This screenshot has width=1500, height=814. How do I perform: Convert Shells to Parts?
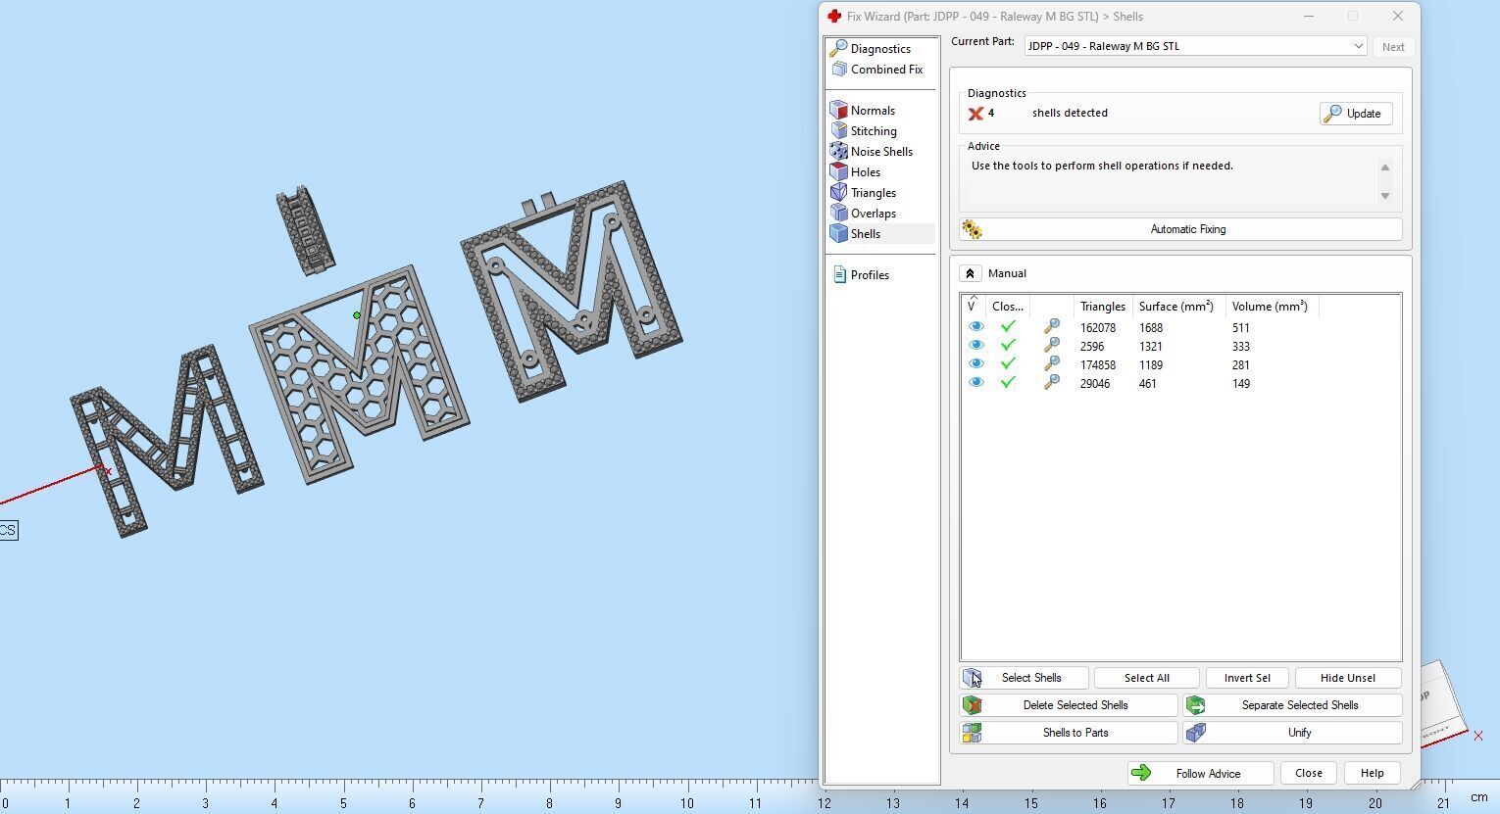1069,733
